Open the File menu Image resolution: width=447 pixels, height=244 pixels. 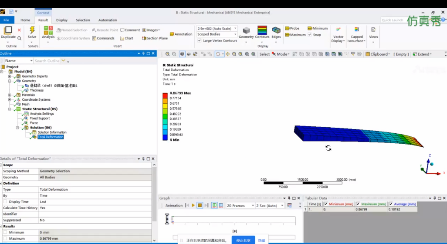pos(6,20)
